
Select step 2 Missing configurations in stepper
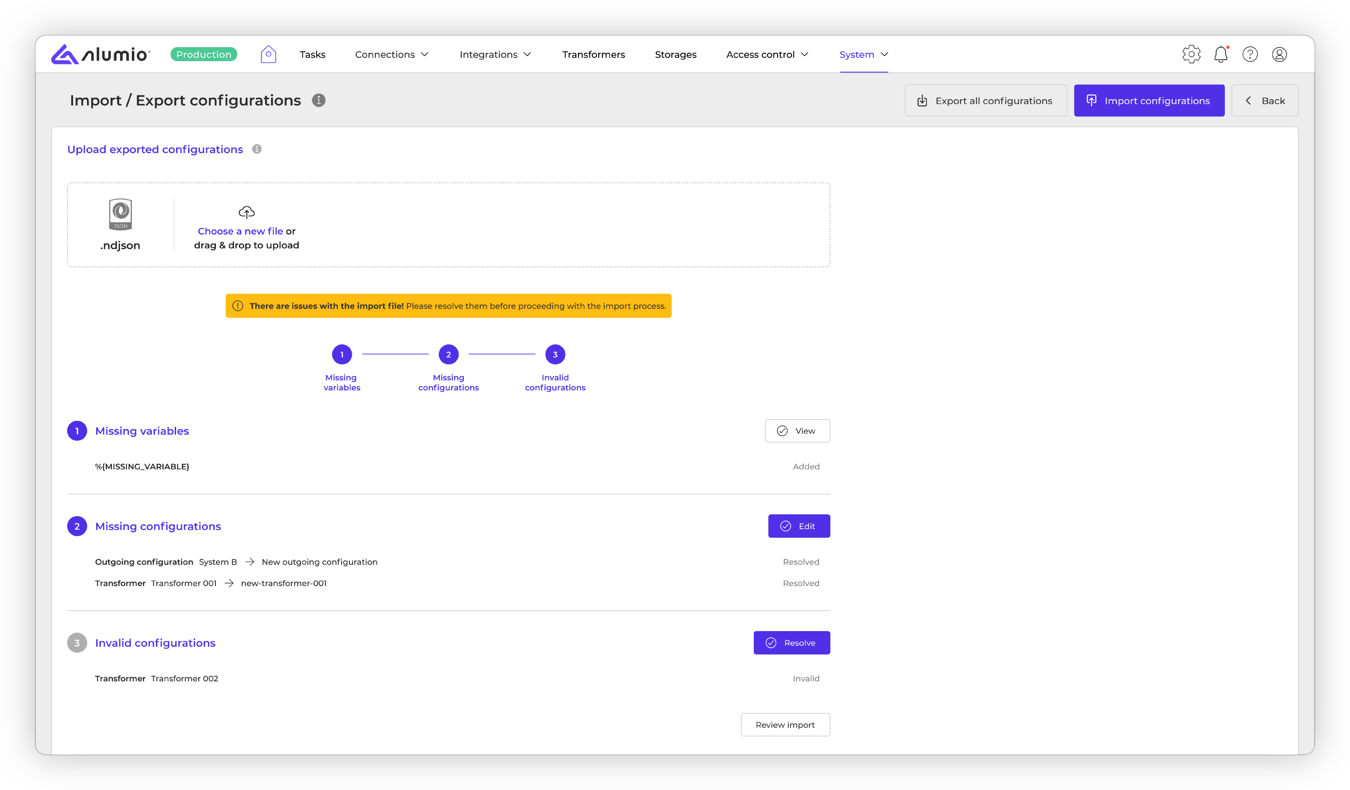point(448,354)
